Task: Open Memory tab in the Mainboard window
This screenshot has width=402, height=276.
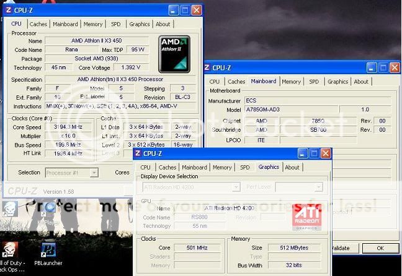Action: point(291,82)
